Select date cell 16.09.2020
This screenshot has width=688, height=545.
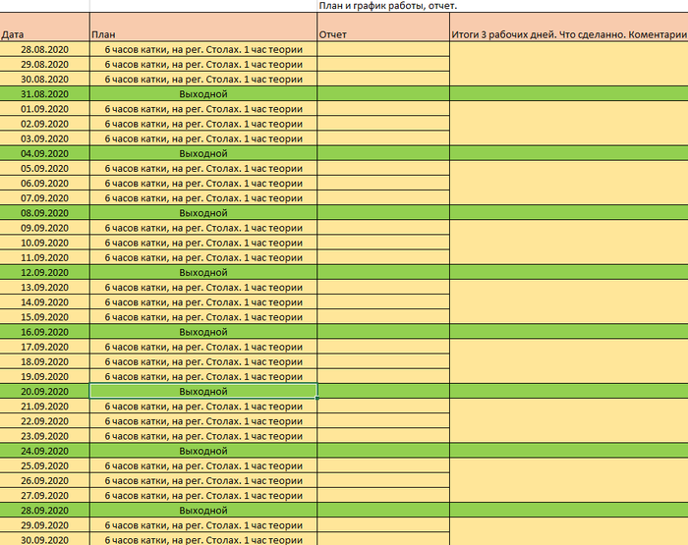[45, 332]
